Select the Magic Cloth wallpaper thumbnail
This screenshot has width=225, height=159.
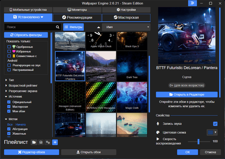[132, 97]
